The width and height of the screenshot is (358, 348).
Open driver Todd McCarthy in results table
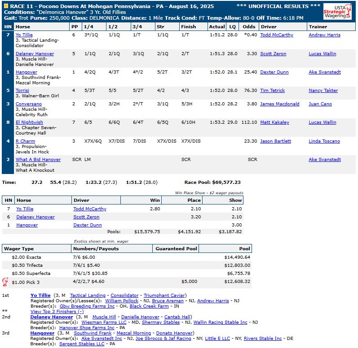coord(276,35)
